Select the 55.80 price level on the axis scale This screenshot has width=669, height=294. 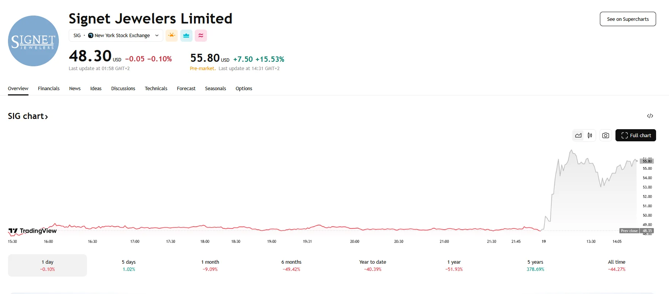pyautogui.click(x=648, y=161)
